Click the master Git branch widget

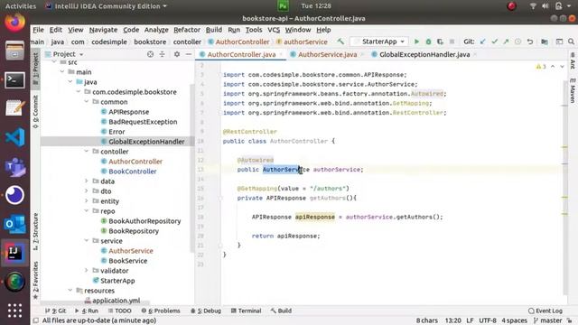click(x=547, y=320)
